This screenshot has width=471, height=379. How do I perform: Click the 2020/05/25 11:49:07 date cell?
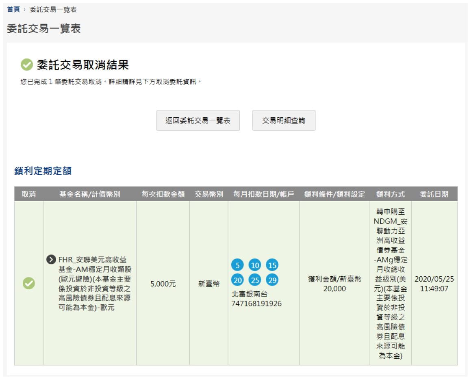[434, 284]
